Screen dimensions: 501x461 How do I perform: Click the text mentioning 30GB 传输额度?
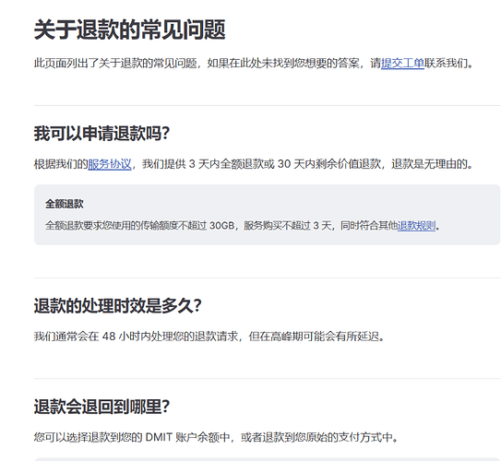coord(243,226)
